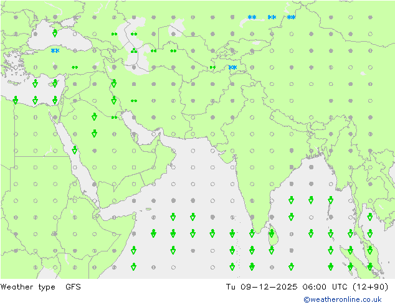Click the green drizzle dots over central Iran

click(x=134, y=101)
